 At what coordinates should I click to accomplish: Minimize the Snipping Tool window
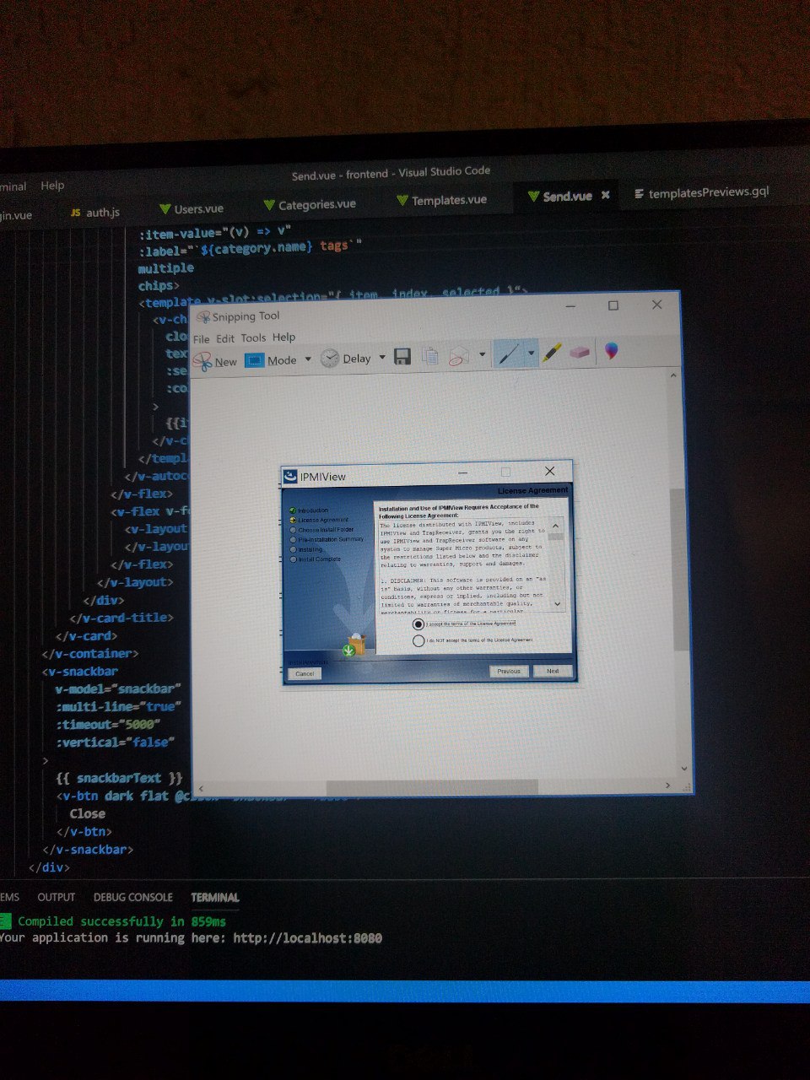point(570,306)
